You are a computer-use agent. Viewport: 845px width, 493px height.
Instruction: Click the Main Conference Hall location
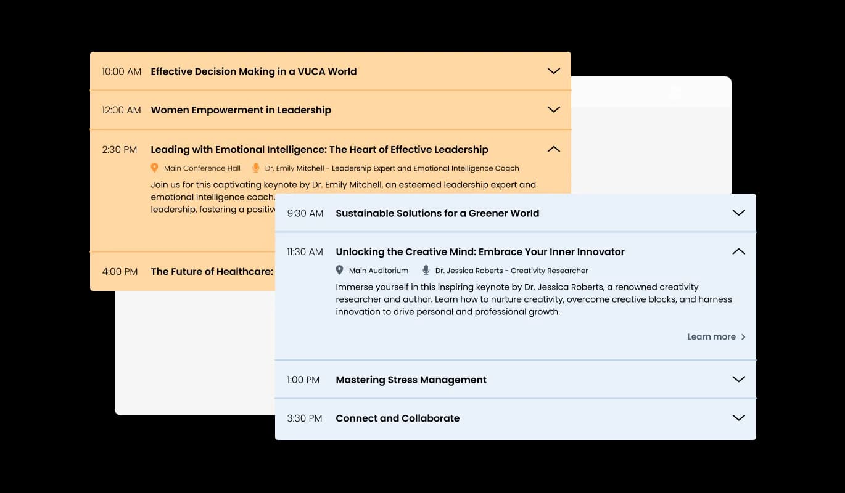coord(202,168)
